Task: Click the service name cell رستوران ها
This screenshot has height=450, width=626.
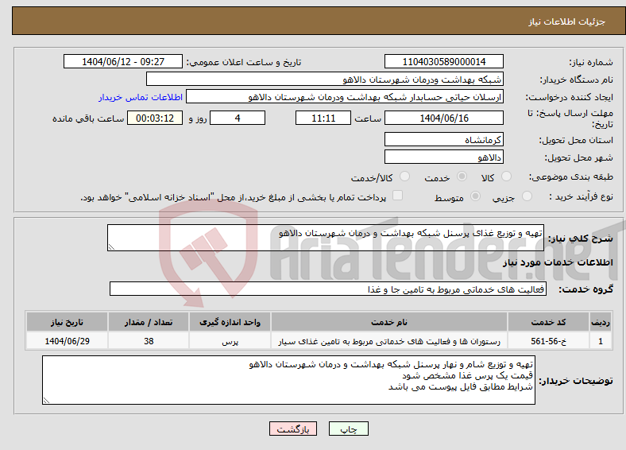Action: [388, 341]
